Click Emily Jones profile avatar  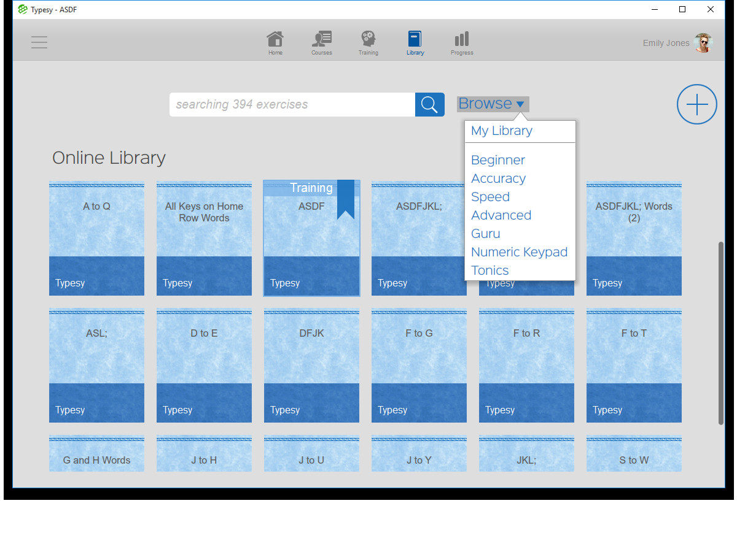point(703,43)
